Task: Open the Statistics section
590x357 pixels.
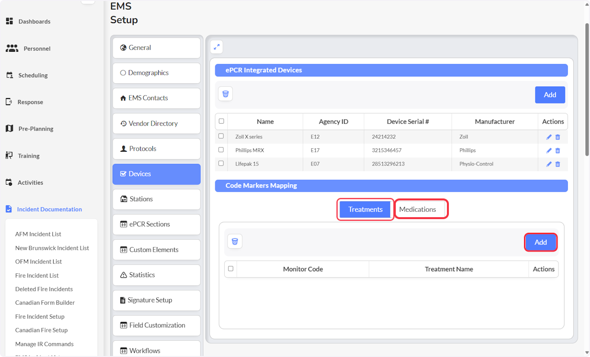Action: 156,275
